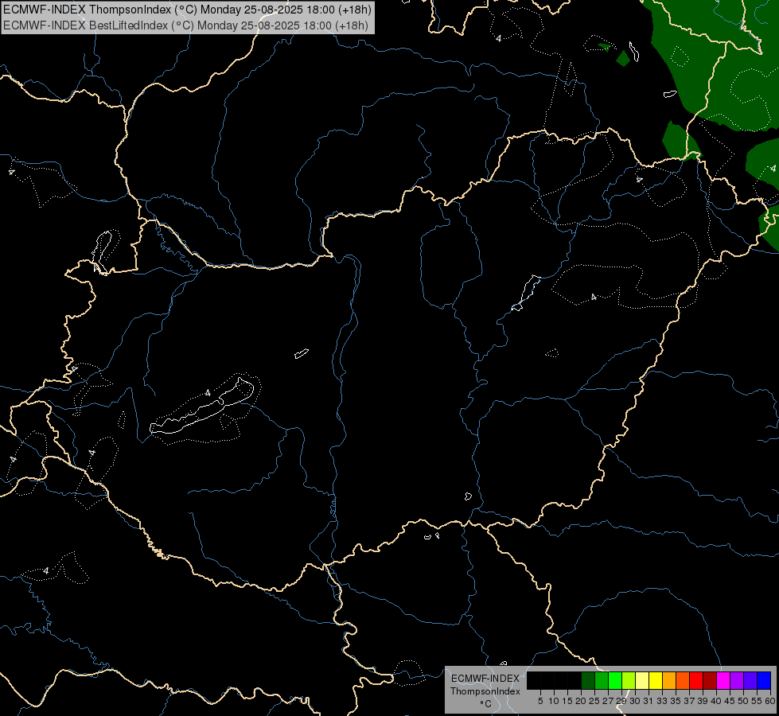Select the dark green 20–25 legend swatch
Image resolution: width=779 pixels, height=716 pixels.
(x=588, y=680)
